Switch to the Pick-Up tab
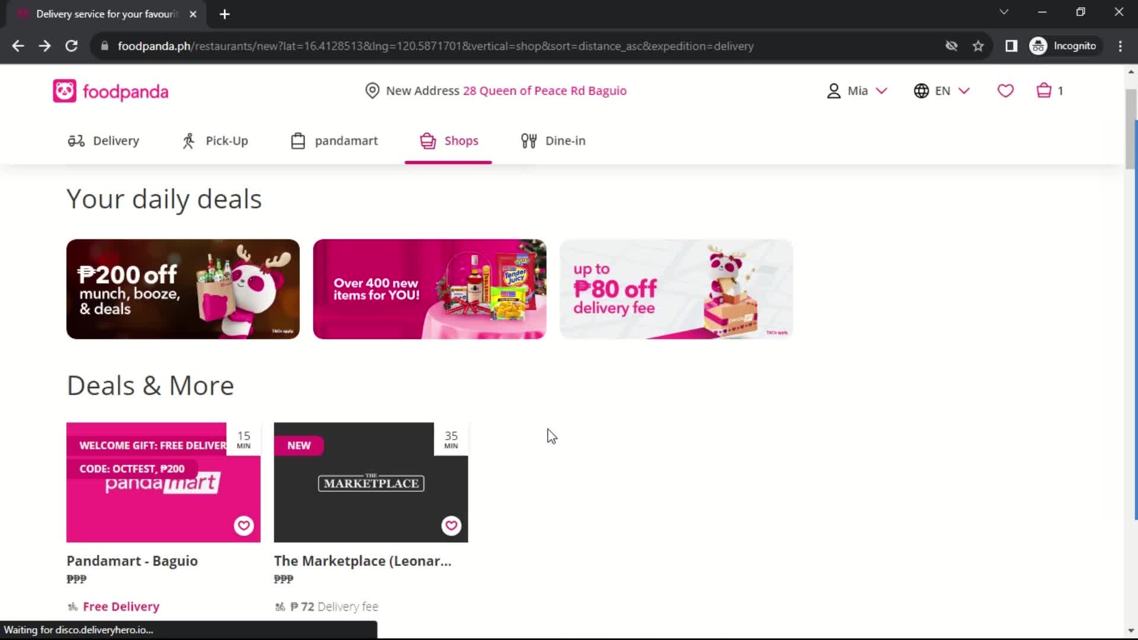1138x640 pixels. [215, 141]
